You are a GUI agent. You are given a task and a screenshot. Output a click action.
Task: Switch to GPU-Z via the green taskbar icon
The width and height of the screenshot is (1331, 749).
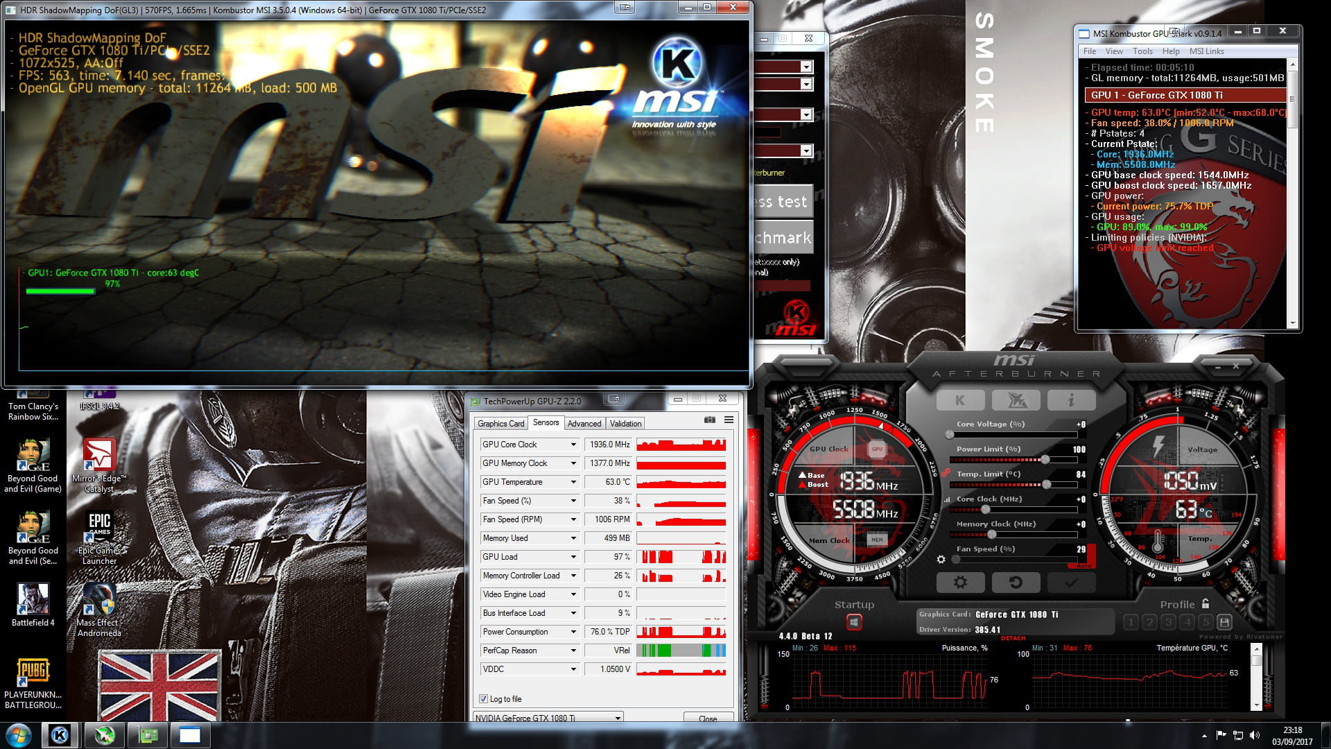coord(148,735)
